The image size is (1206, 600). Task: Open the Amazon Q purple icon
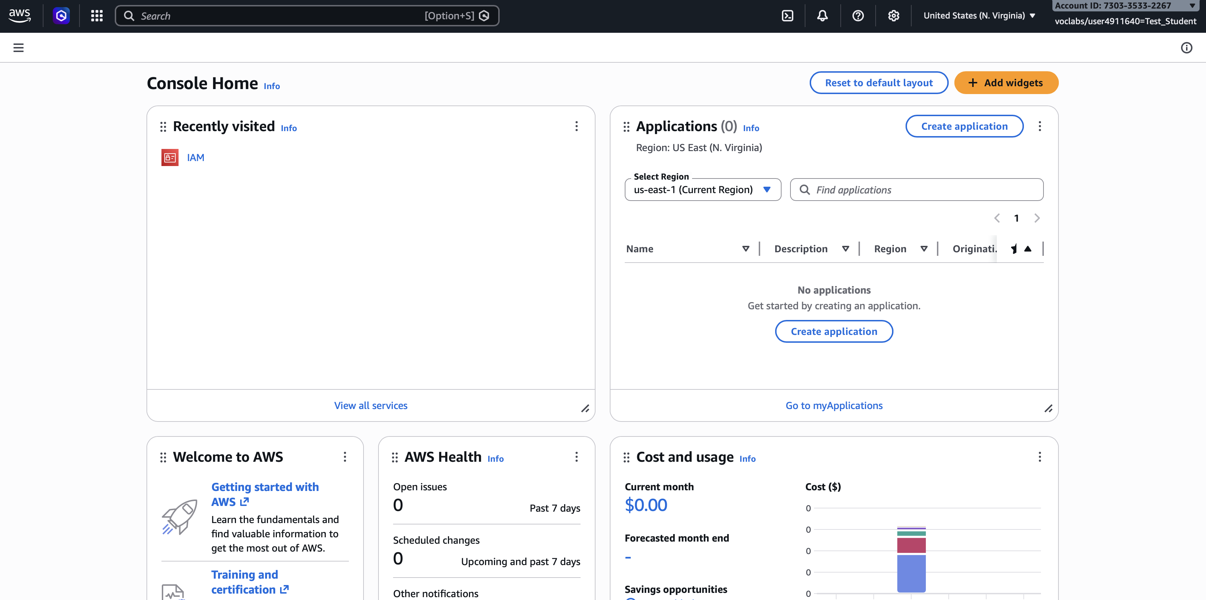click(x=61, y=15)
